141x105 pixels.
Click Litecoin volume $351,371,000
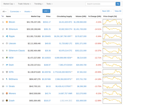[x=81, y=43]
